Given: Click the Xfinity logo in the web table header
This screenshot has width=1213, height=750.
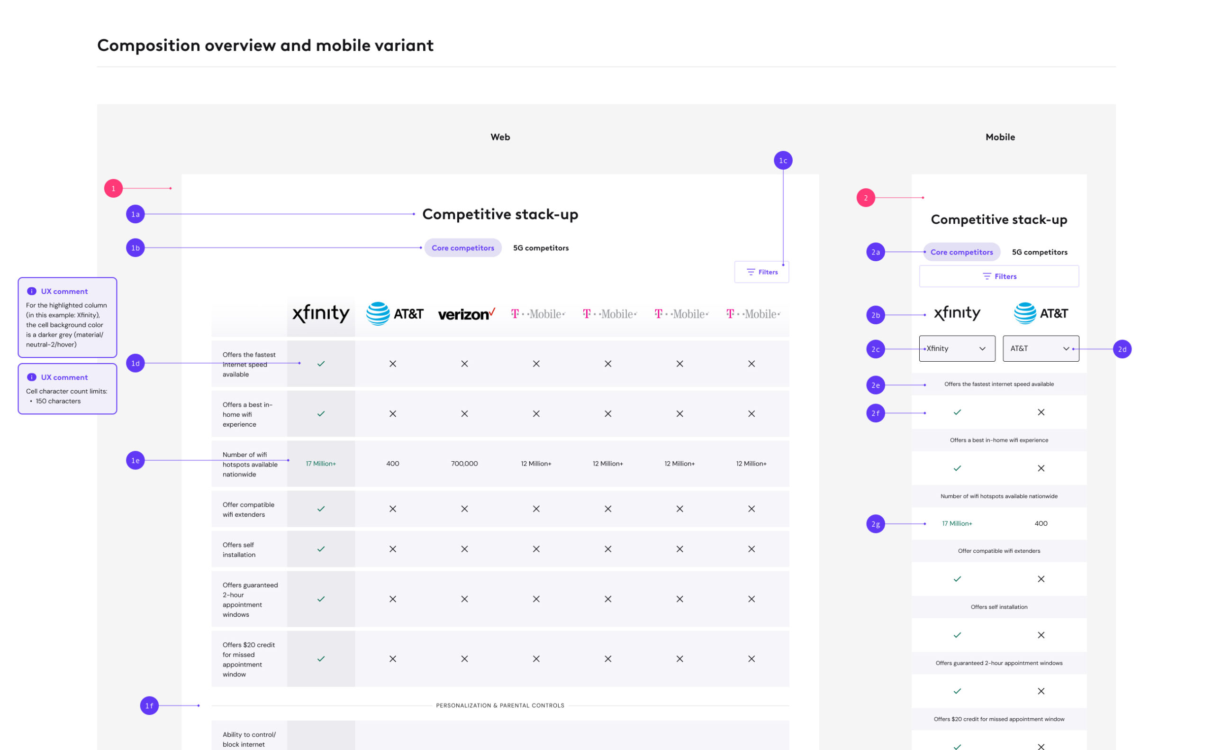Looking at the screenshot, I should click(321, 313).
